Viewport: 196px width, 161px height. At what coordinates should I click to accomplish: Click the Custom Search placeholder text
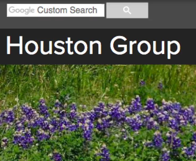click(x=67, y=11)
